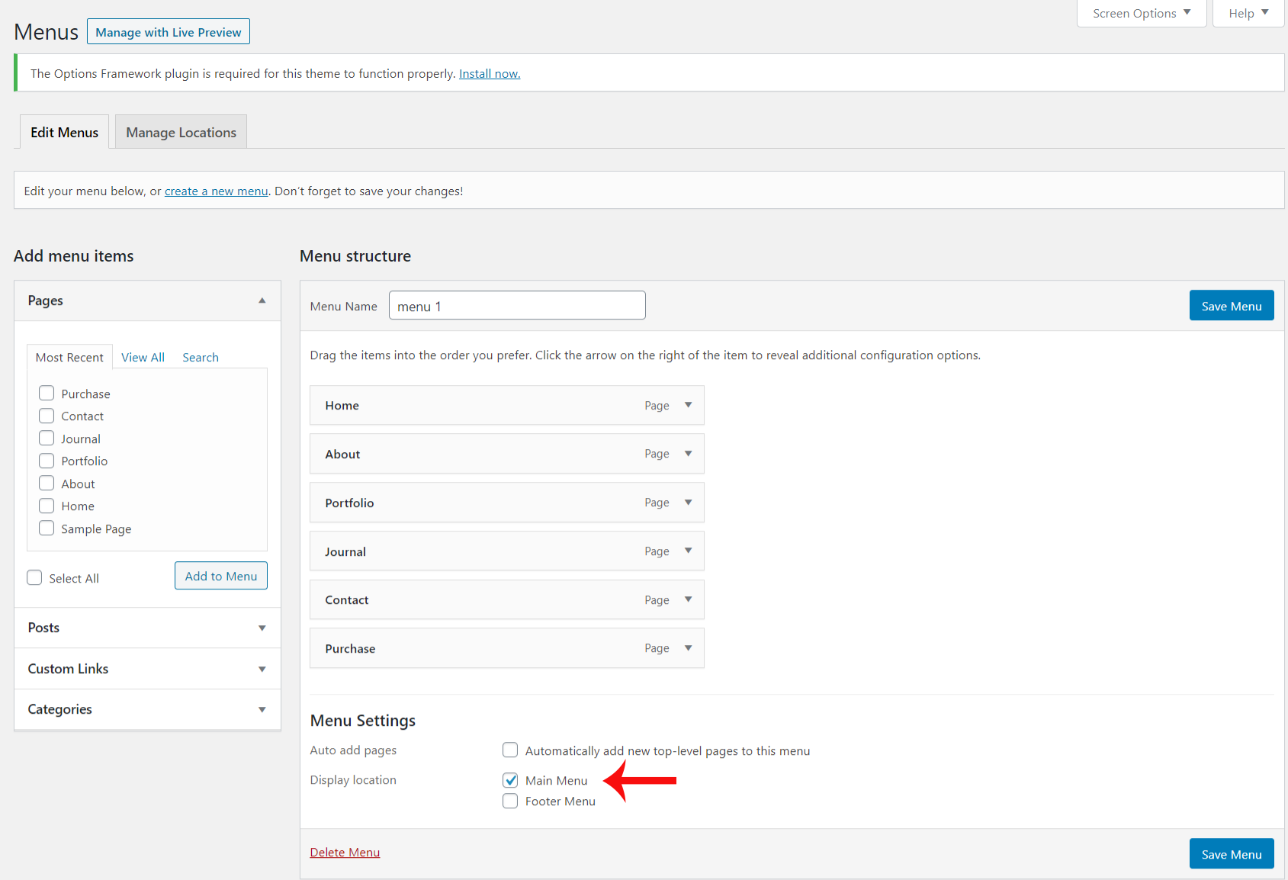The image size is (1288, 880).
Task: Select the About page checkbox
Action: click(x=47, y=483)
